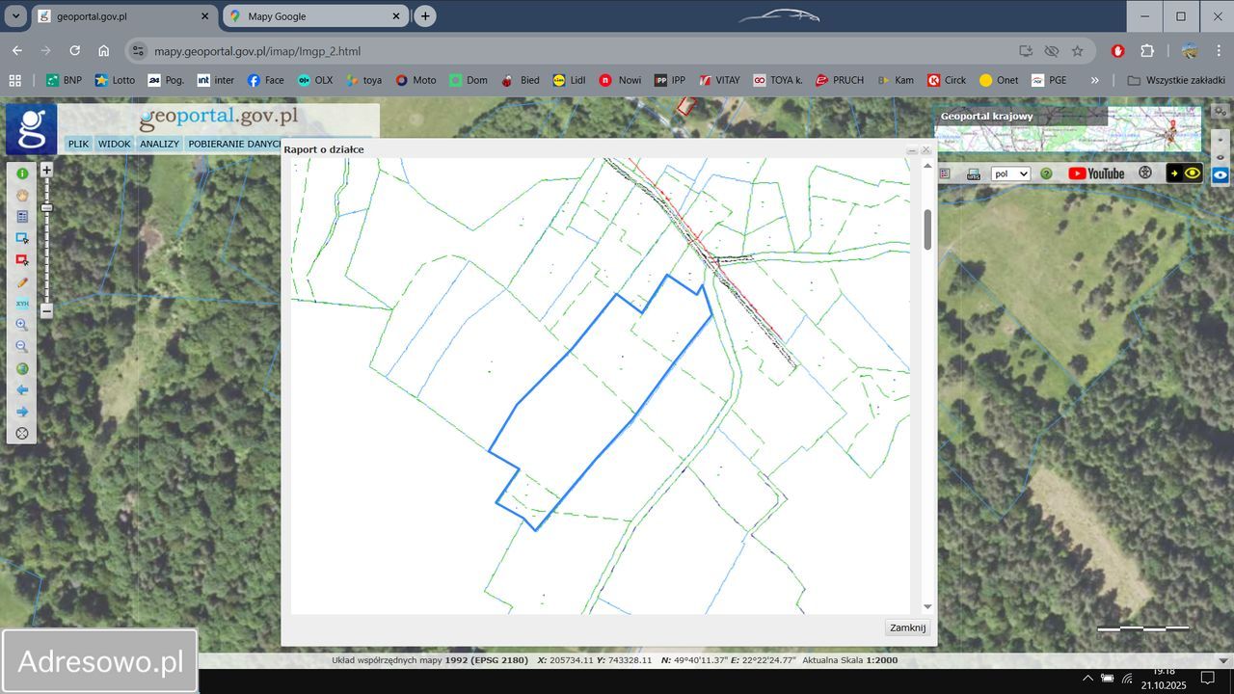Screen dimensions: 1234x694
Task: Show full extent with globe icon
Action: 22,368
